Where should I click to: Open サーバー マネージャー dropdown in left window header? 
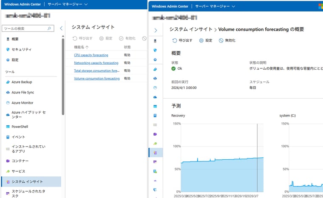(x=68, y=4)
